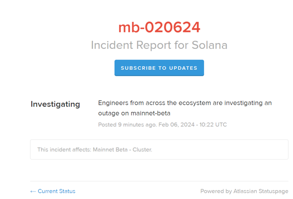
Task: Click the Investigating status label
Action: (x=55, y=104)
